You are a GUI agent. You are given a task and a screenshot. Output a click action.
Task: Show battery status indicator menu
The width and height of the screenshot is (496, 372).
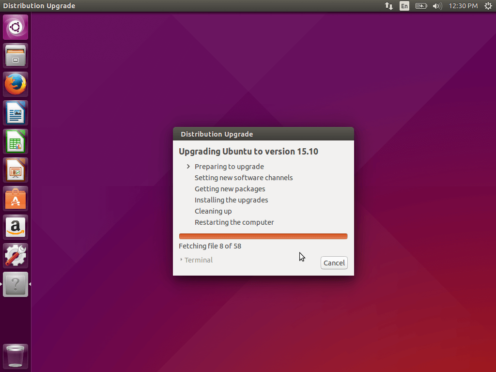coord(421,6)
